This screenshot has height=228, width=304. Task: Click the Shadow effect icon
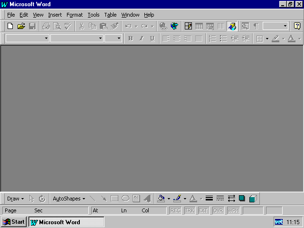point(242,199)
